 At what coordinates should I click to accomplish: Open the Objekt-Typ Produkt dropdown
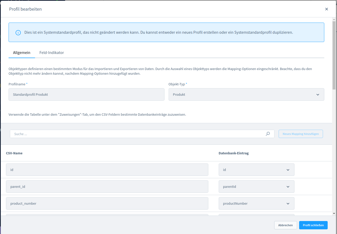(x=246, y=94)
